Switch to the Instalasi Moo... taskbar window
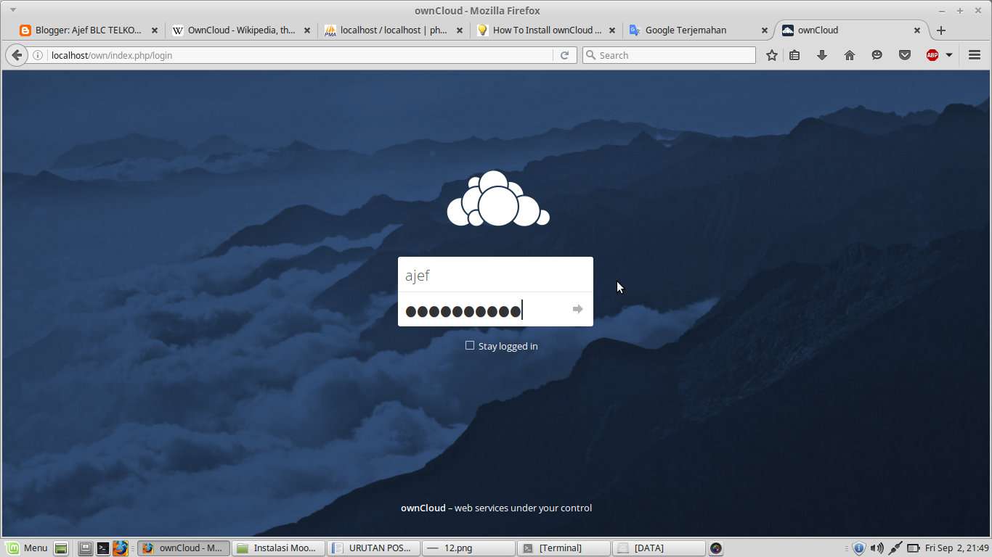The width and height of the screenshot is (992, 557). (x=278, y=548)
